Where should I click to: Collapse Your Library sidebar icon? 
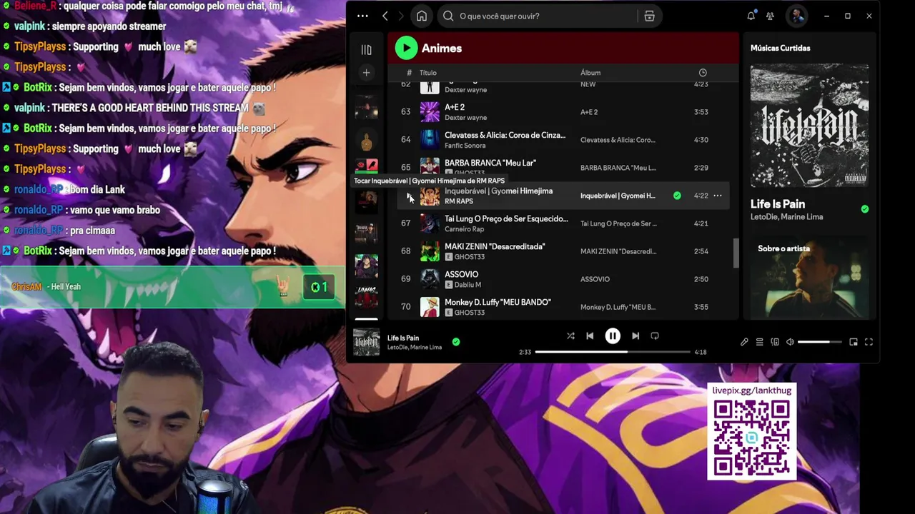(366, 49)
